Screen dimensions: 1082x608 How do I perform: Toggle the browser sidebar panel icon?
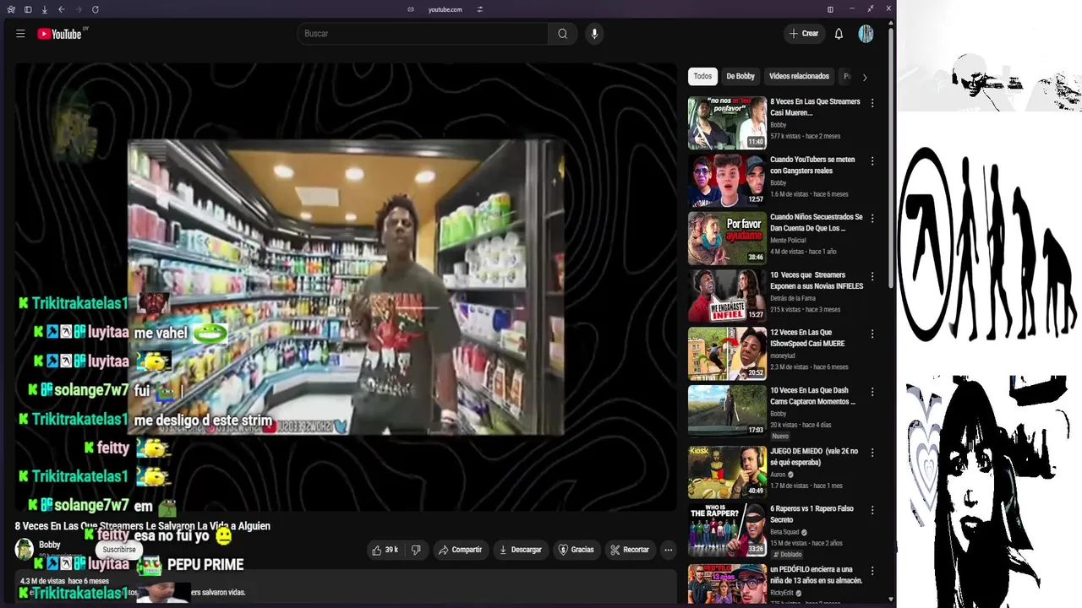tap(28, 9)
